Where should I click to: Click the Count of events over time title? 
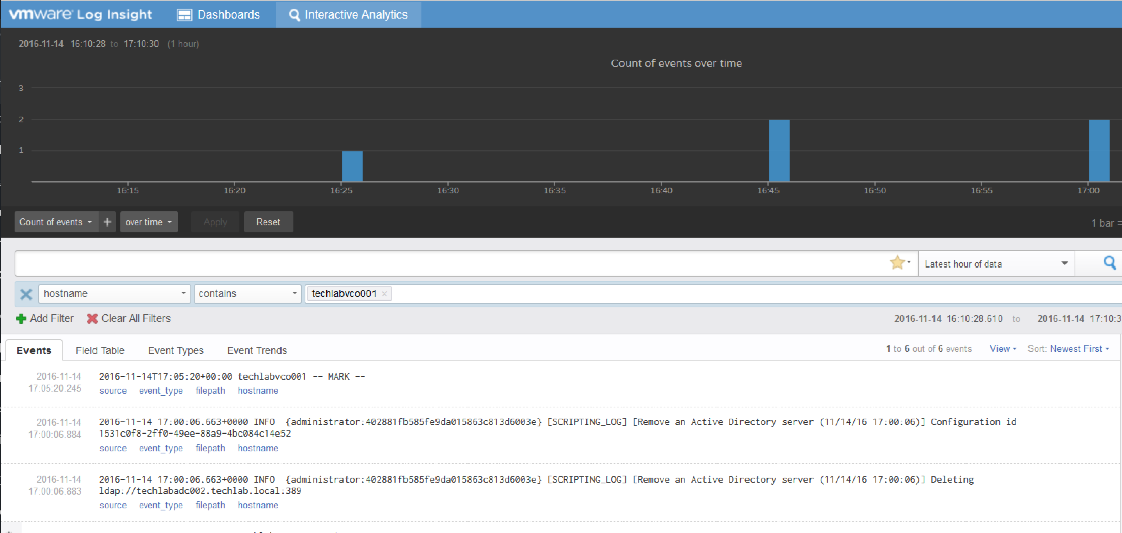[676, 63]
